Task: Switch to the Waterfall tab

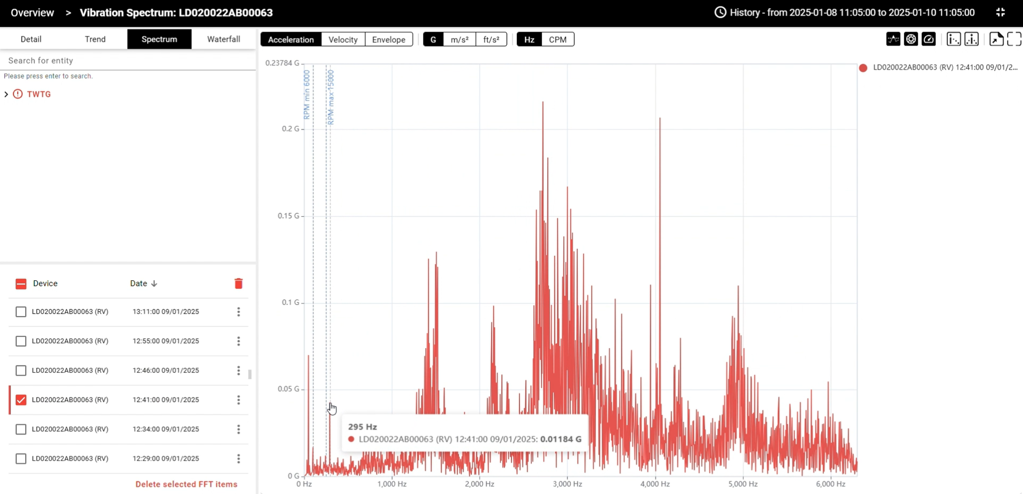Action: pyautogui.click(x=223, y=39)
